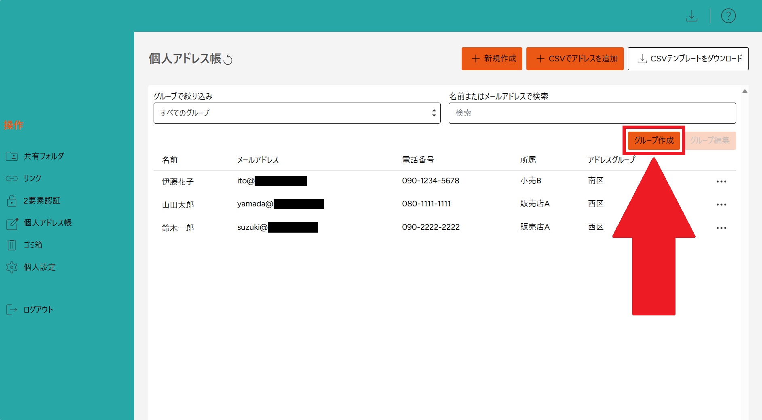Click the download icon in top bar
This screenshot has height=420, width=762.
click(x=692, y=16)
